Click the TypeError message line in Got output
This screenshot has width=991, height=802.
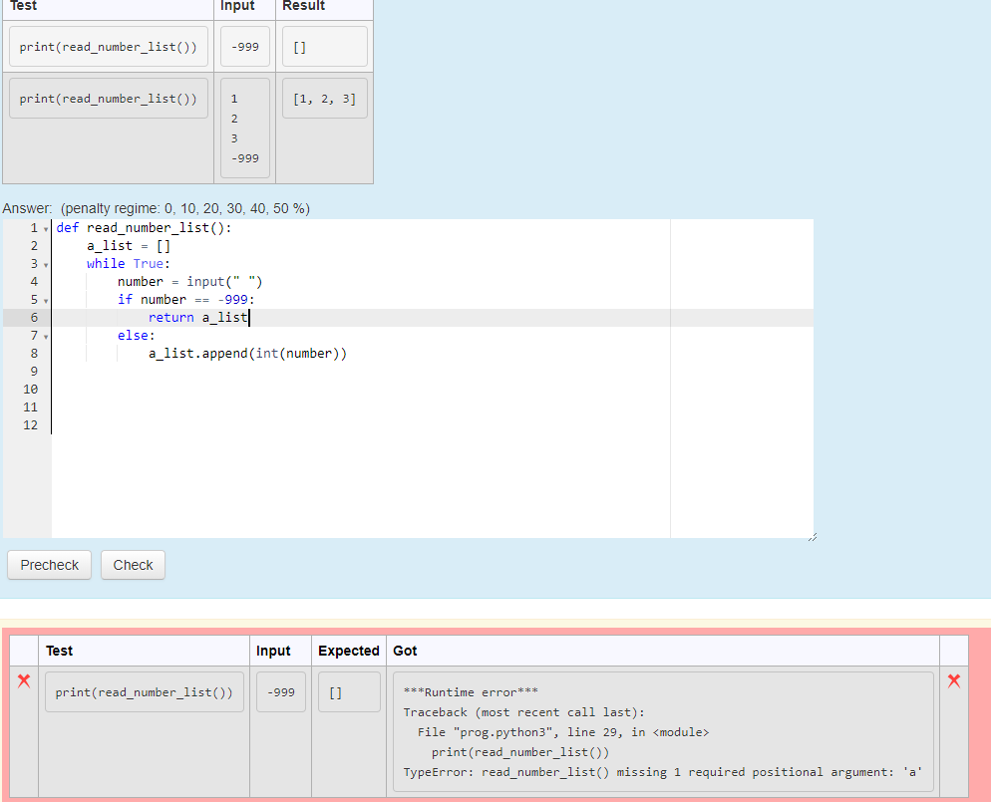(x=662, y=772)
